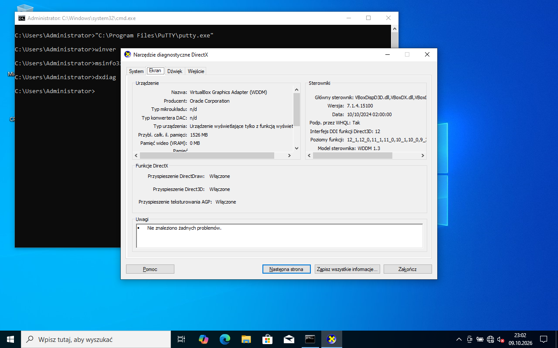Image resolution: width=558 pixels, height=348 pixels.
Task: Open the notification center icon
Action: [x=544, y=339]
